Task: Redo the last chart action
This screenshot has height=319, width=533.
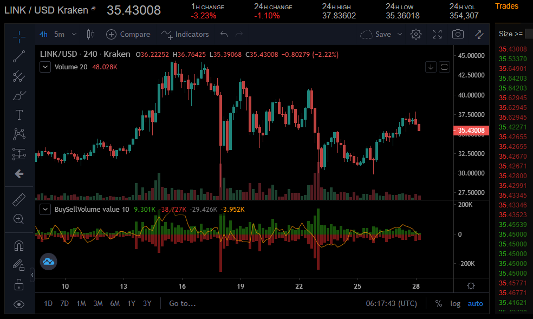Action: pos(239,34)
